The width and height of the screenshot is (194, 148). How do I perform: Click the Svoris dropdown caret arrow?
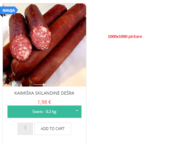click(x=77, y=110)
